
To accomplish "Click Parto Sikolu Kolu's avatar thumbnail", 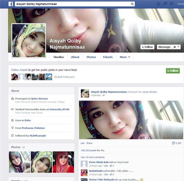I will [x=84, y=164].
